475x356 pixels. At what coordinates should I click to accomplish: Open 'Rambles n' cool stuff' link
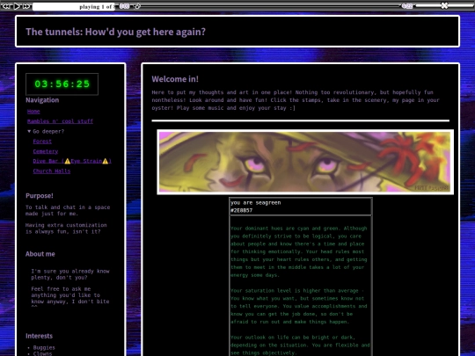pos(60,121)
